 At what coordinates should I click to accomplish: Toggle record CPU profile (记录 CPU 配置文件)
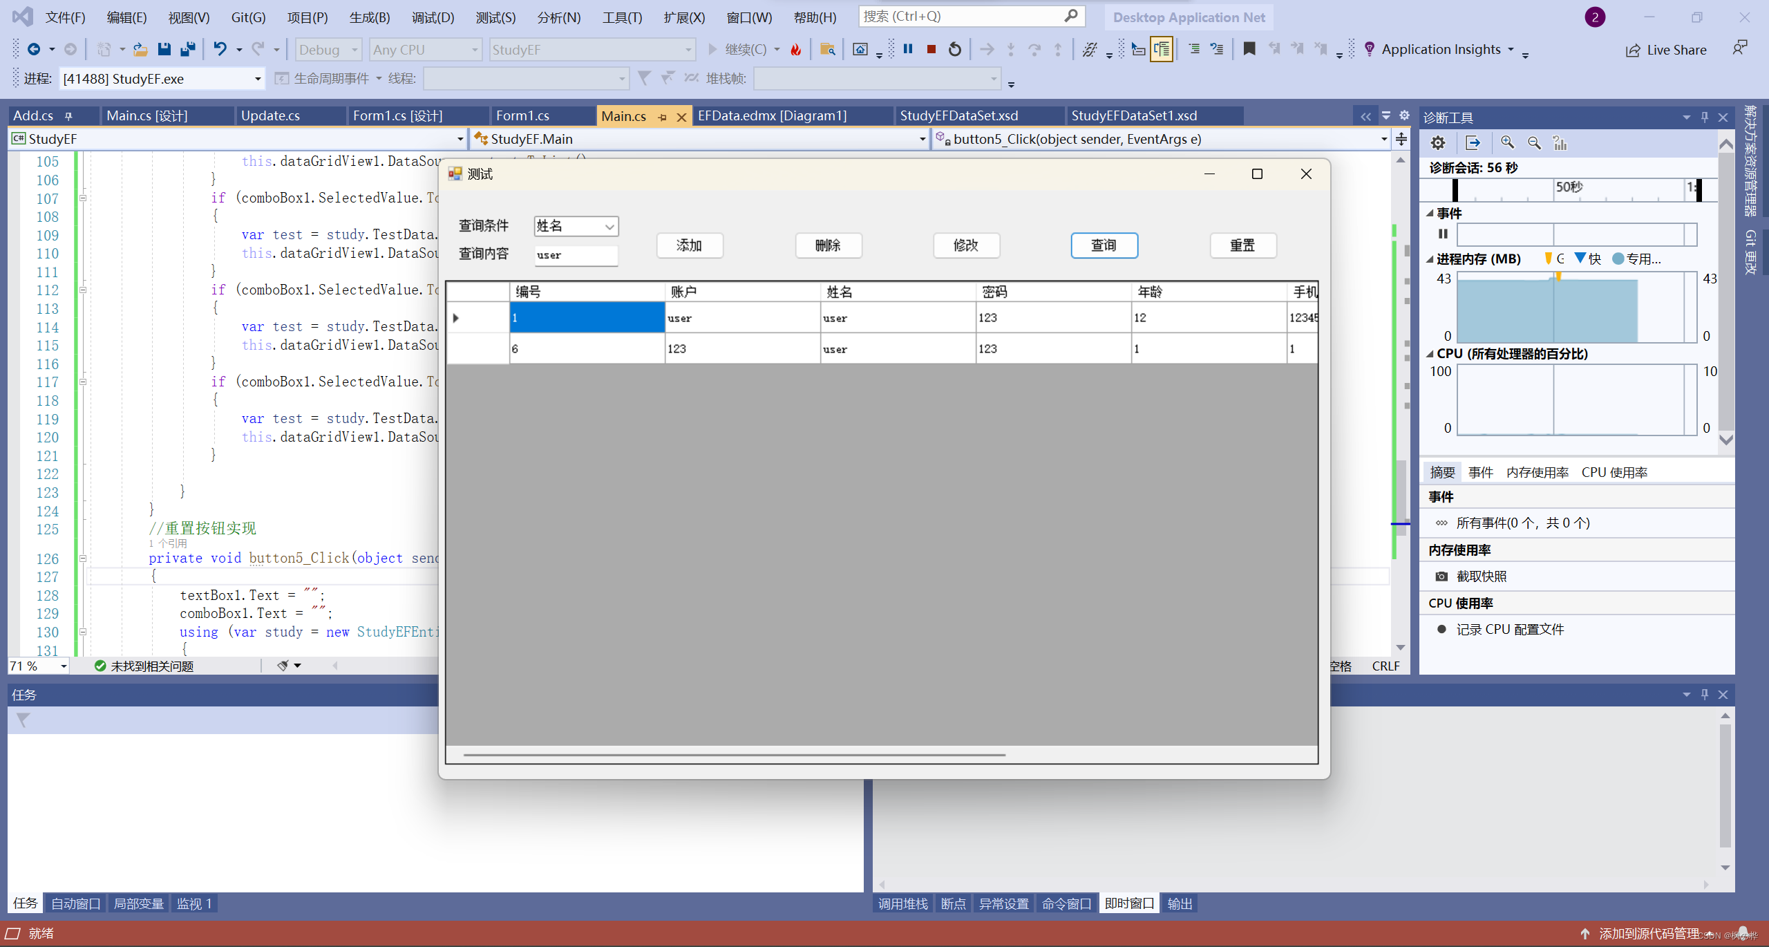[x=1509, y=630]
